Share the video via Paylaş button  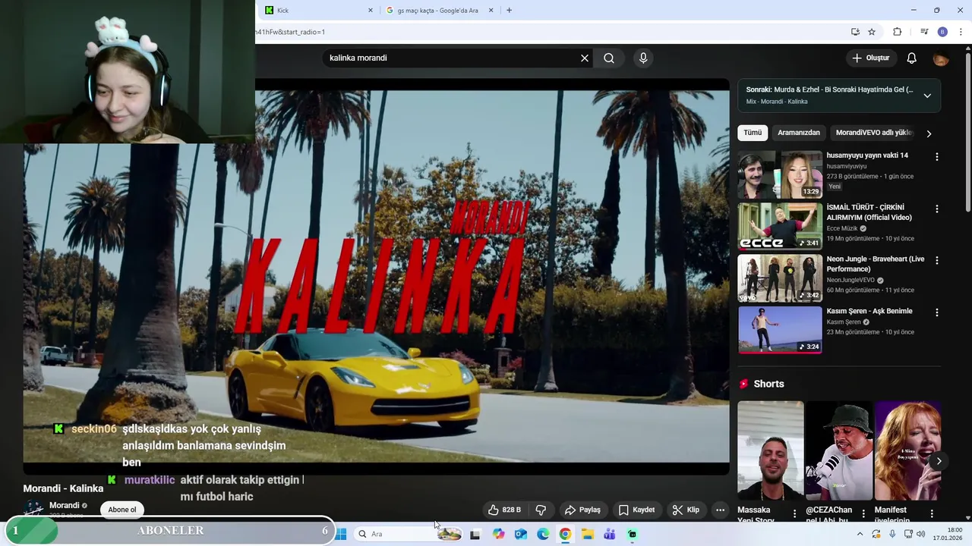coord(582,510)
